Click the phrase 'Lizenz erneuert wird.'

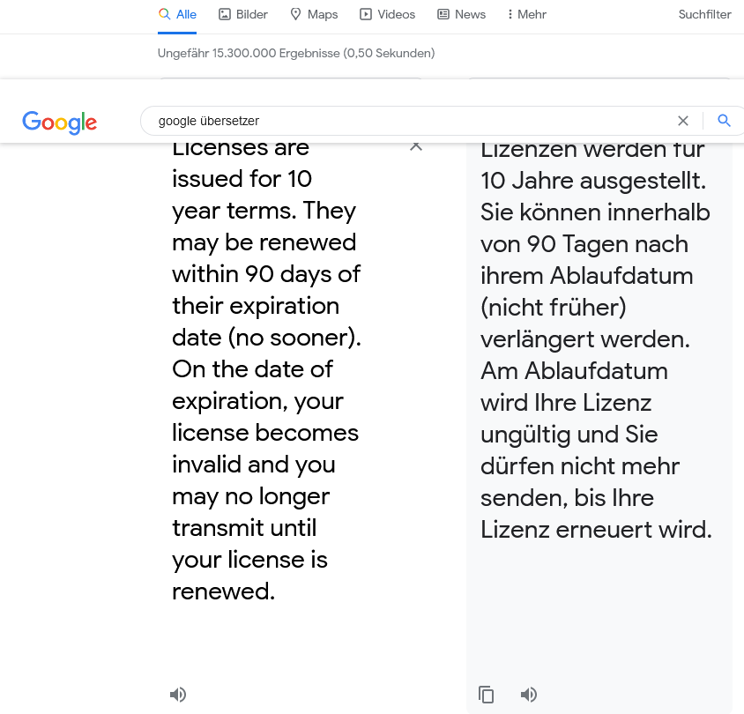coord(596,530)
